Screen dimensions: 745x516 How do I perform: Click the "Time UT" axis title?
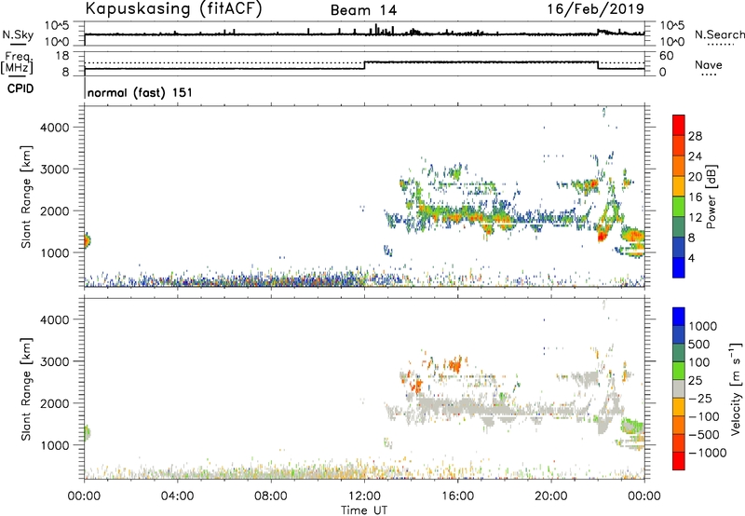pos(364,510)
